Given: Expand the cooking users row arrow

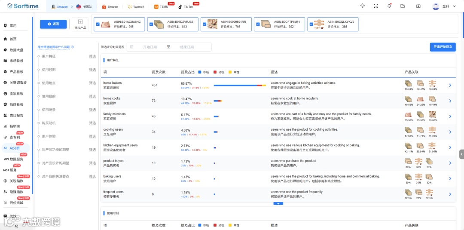Looking at the screenshot, I should 450,132.
